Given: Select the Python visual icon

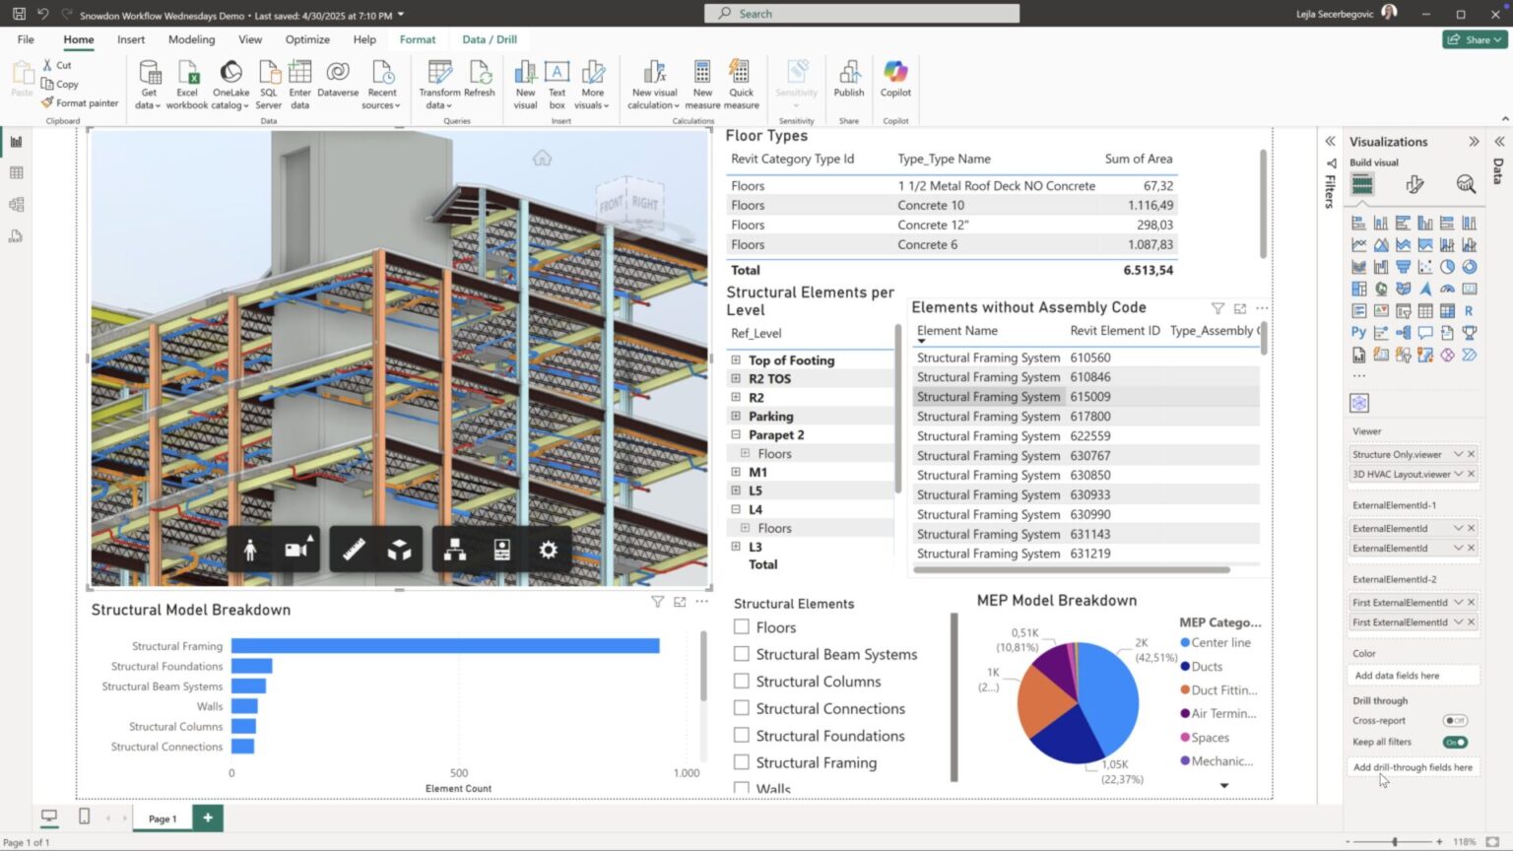Looking at the screenshot, I should click(x=1358, y=332).
